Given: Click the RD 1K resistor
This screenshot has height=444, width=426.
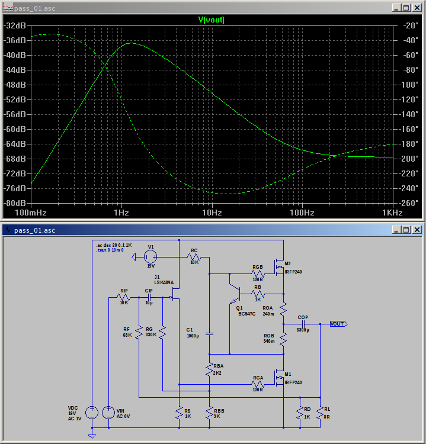Looking at the screenshot, I should (300, 413).
